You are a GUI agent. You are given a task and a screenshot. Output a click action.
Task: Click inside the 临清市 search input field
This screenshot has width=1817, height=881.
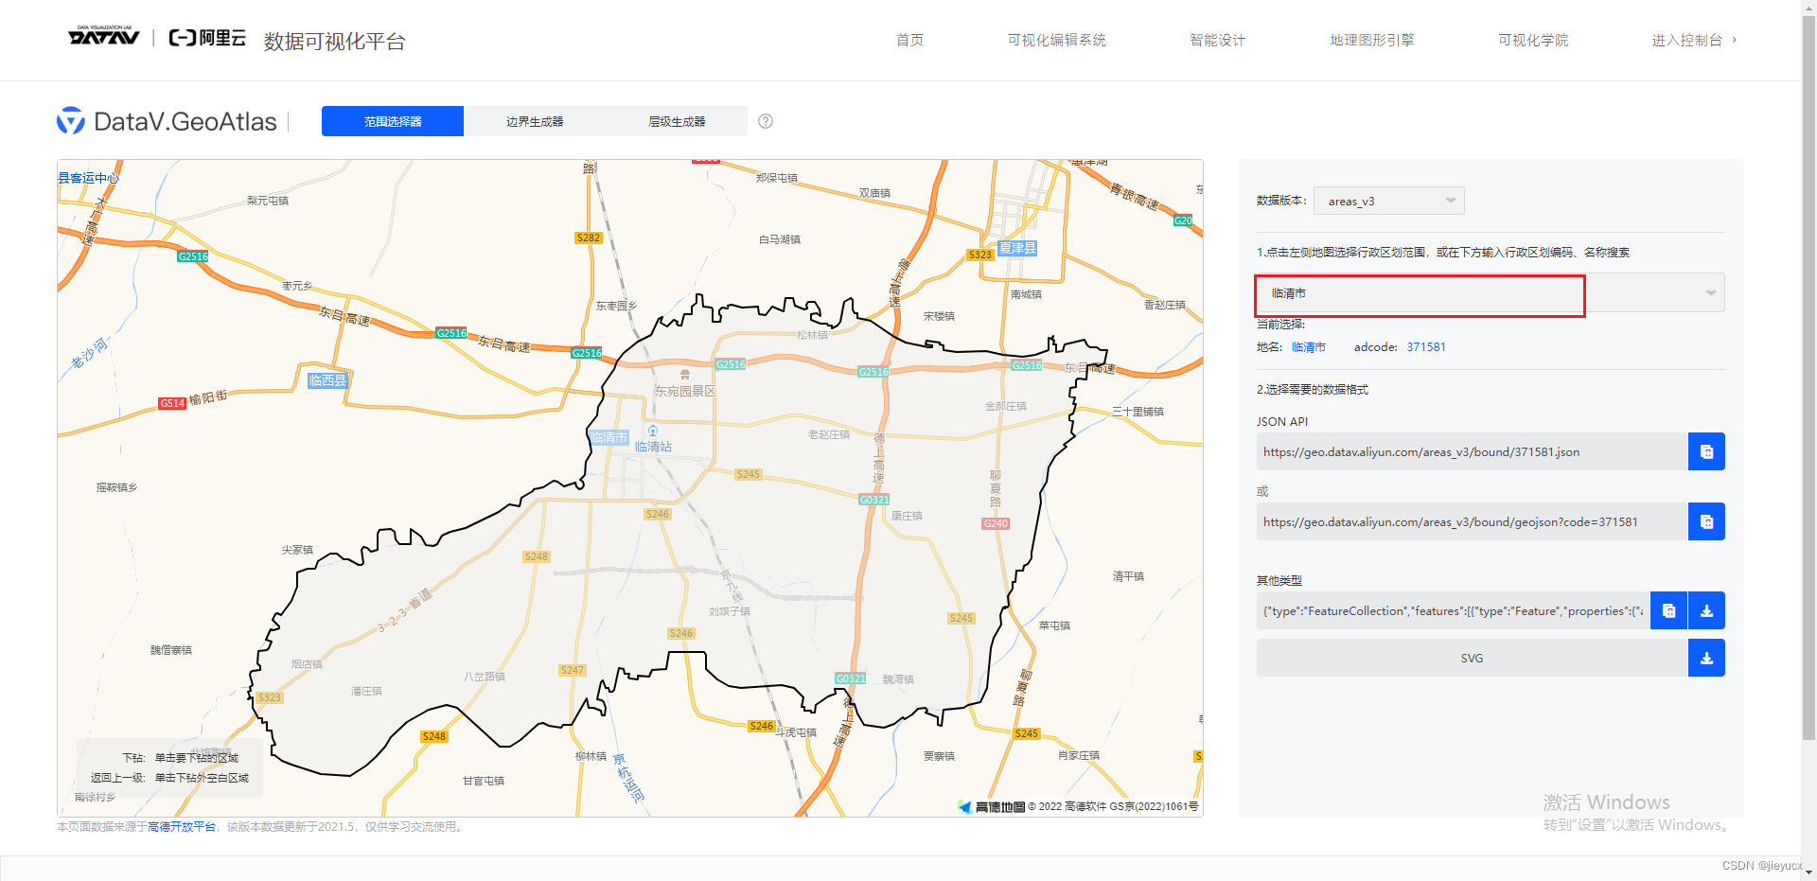click(1401, 293)
